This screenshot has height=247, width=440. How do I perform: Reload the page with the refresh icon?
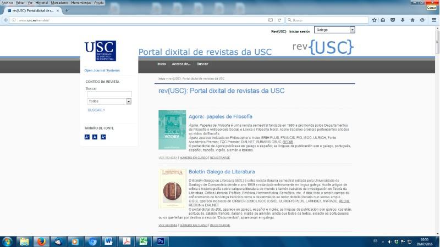tap(279, 20)
